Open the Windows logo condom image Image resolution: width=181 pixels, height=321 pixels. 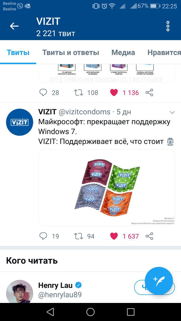coord(107,188)
